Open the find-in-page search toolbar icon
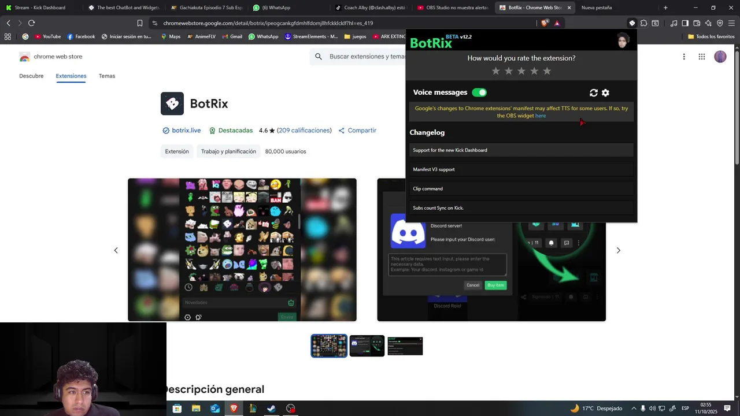Screen dimensions: 740x416 coord(655,23)
